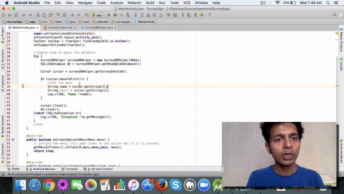Click the Replace icon in toolbar
The height and width of the screenshot is (194, 344).
[64, 15]
